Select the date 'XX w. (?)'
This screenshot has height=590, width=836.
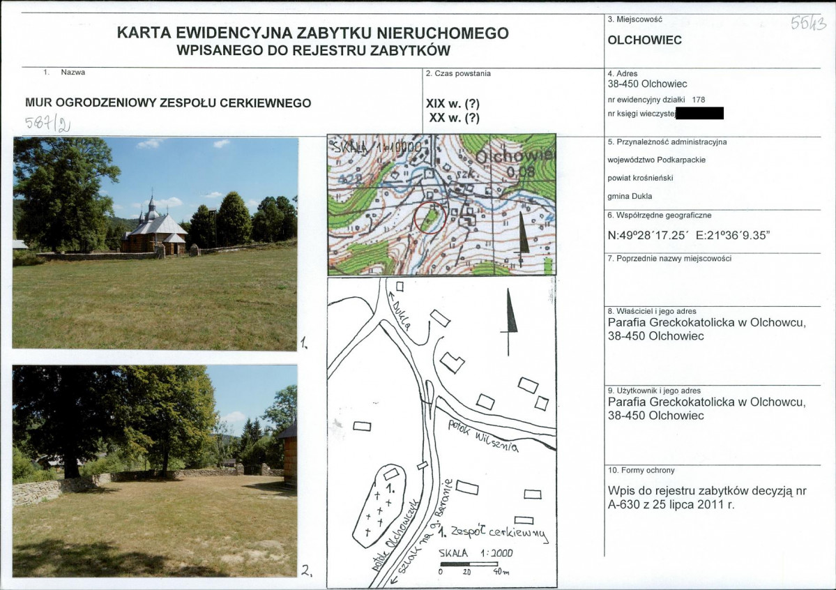point(454,118)
